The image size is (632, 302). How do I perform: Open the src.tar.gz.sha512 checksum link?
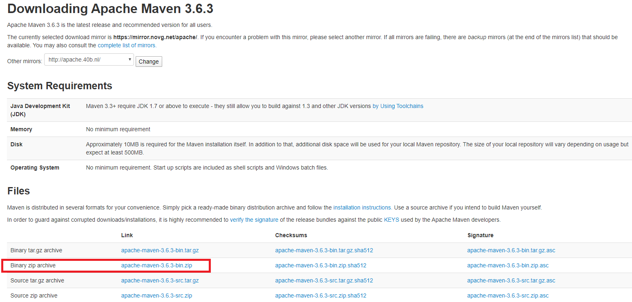[324, 280]
